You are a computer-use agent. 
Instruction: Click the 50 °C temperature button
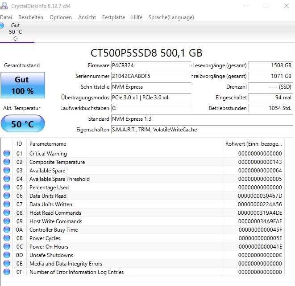(23, 124)
